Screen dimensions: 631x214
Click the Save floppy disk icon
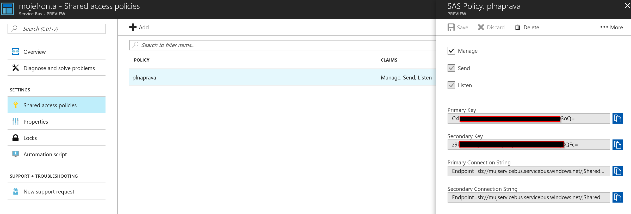[451, 27]
